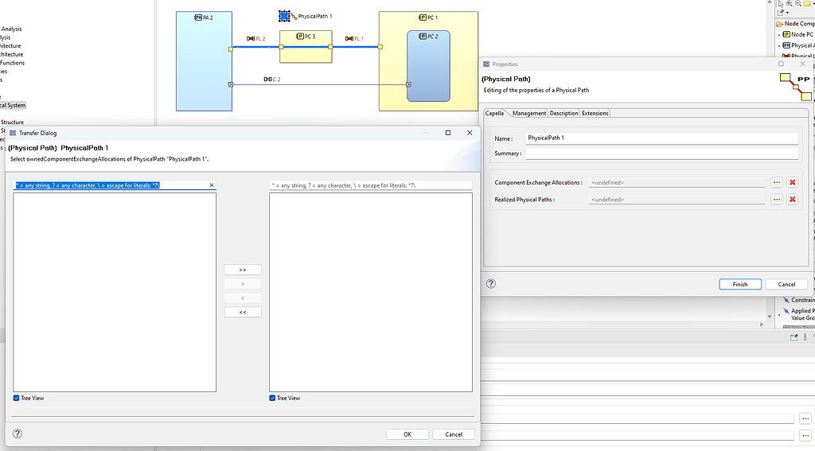The image size is (815, 451).
Task: Clear the left filter text with X
Action: click(212, 185)
